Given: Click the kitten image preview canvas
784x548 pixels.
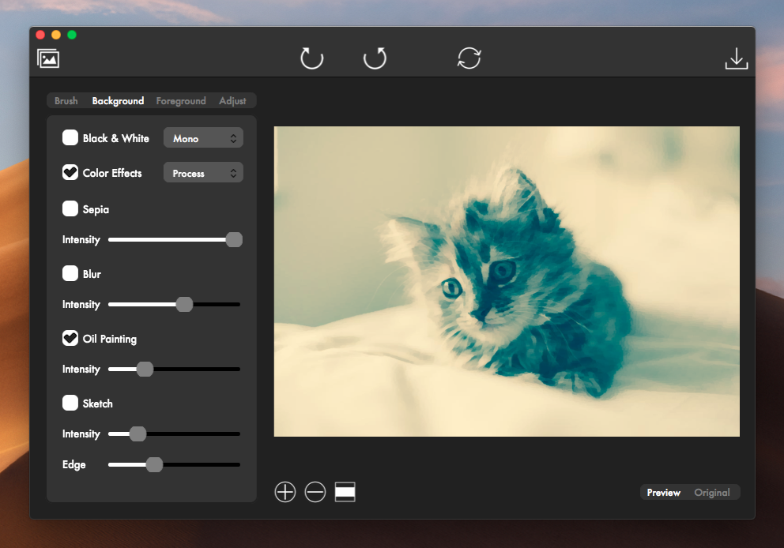Looking at the screenshot, I should [x=507, y=281].
